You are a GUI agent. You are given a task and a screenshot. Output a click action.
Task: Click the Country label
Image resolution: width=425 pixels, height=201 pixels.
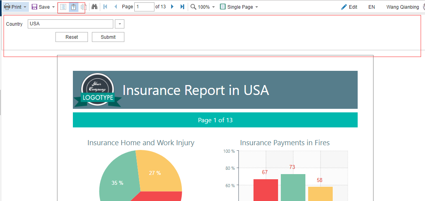tap(14, 24)
